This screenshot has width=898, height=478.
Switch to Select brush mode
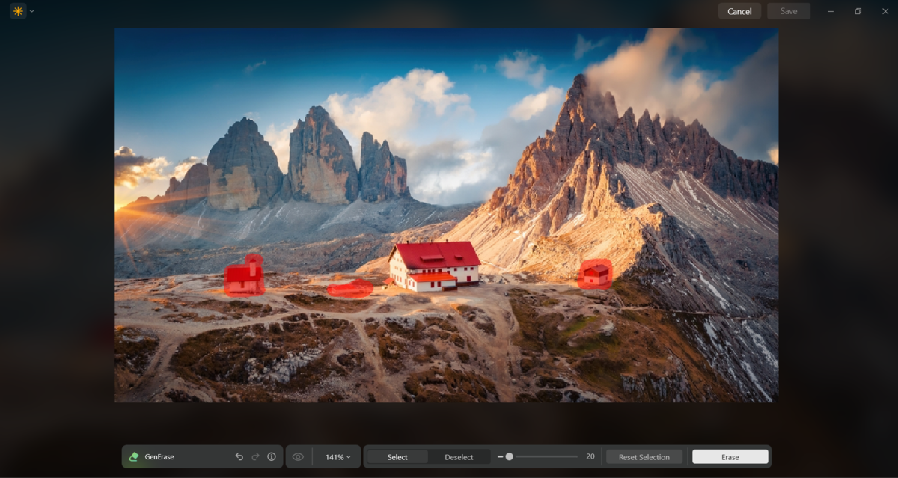coord(397,456)
